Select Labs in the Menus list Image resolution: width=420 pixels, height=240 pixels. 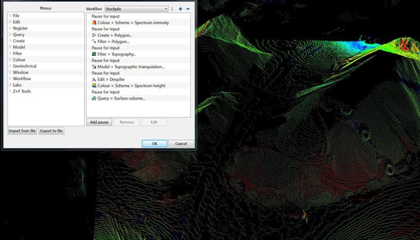click(x=17, y=85)
